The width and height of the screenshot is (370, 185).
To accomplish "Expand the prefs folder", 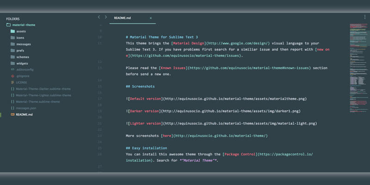I will pyautogui.click(x=20, y=50).
